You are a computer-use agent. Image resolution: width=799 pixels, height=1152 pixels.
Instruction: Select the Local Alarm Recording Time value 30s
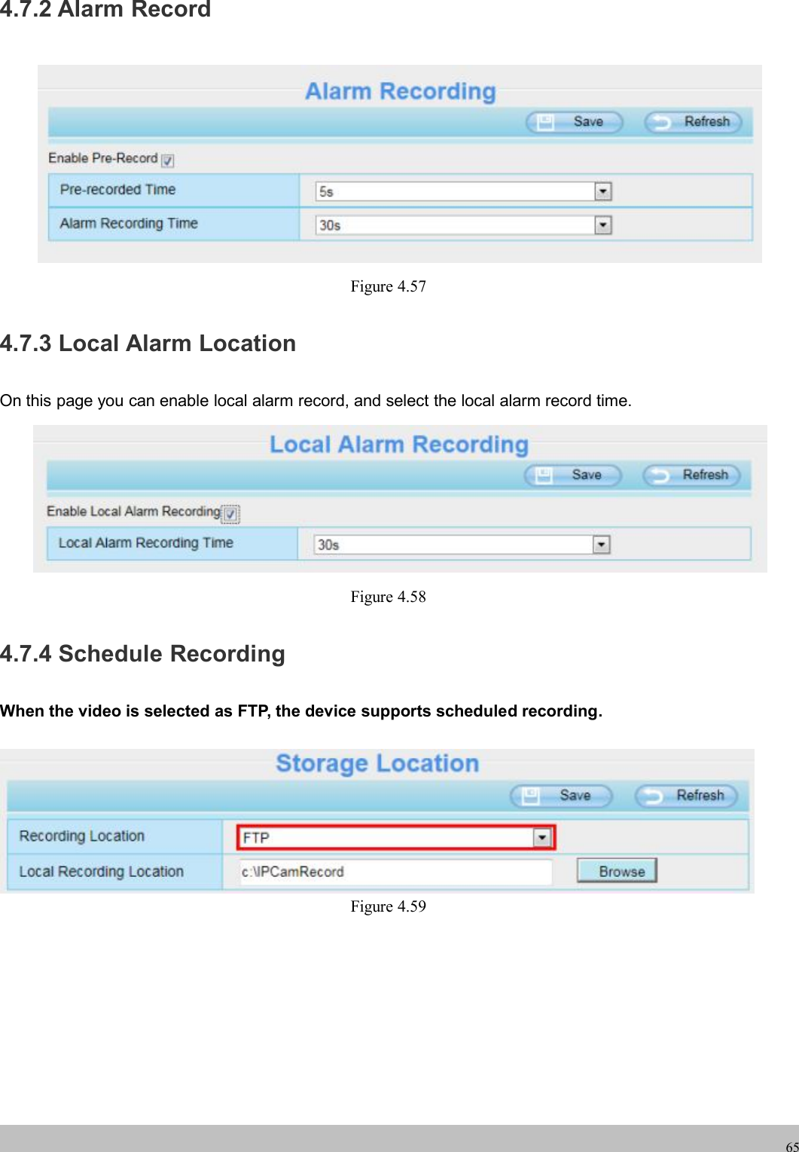coord(452,543)
